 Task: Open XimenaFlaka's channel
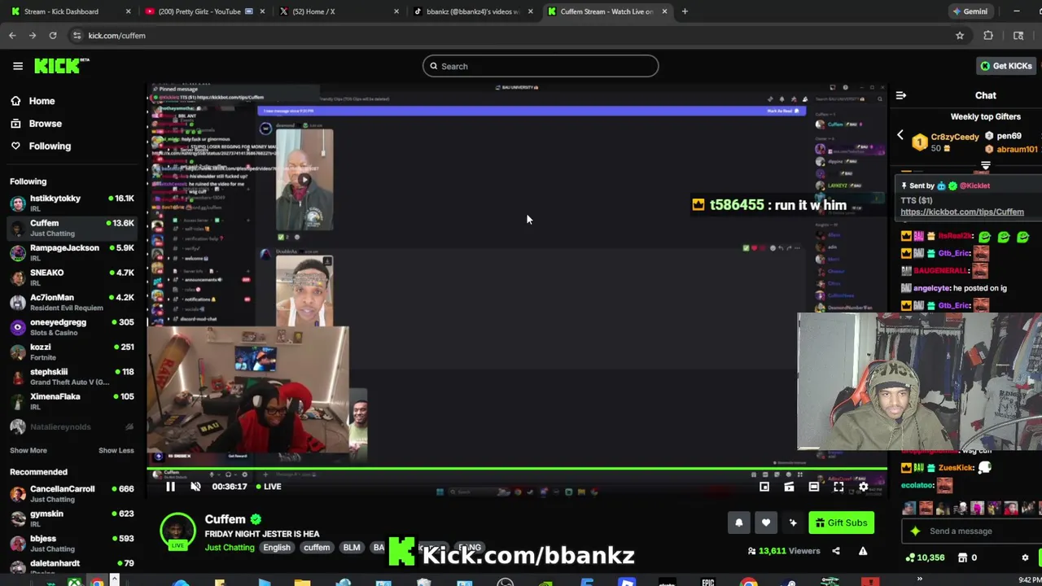click(72, 401)
